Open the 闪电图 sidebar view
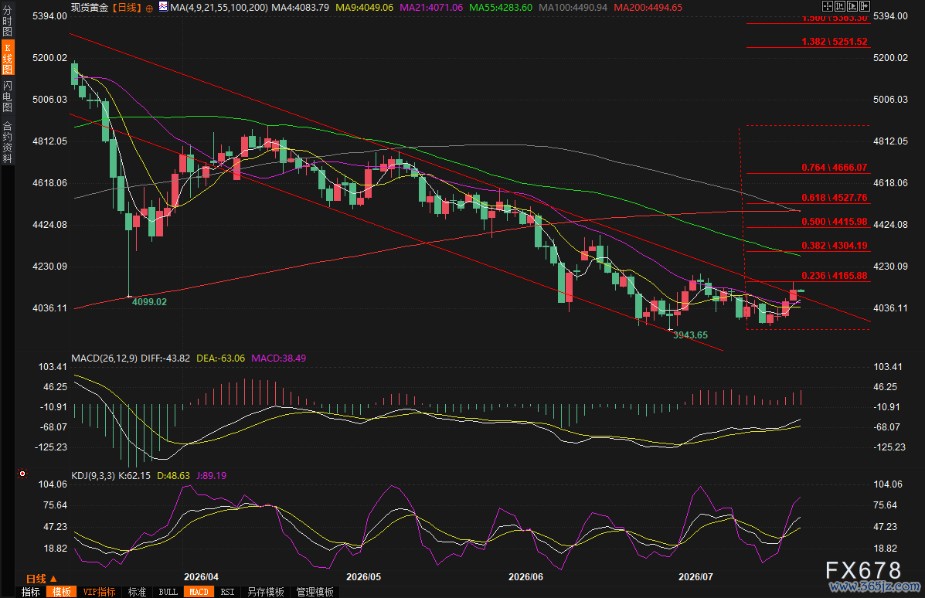This screenshot has height=598, width=925. 7,96
